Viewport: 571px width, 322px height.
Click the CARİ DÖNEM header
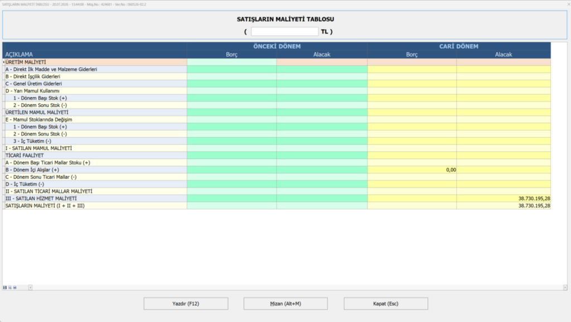[458, 46]
